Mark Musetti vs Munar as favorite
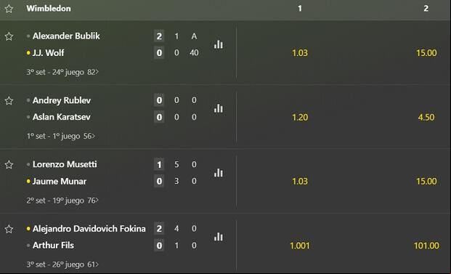The width and height of the screenshot is (451, 274). coord(9,165)
